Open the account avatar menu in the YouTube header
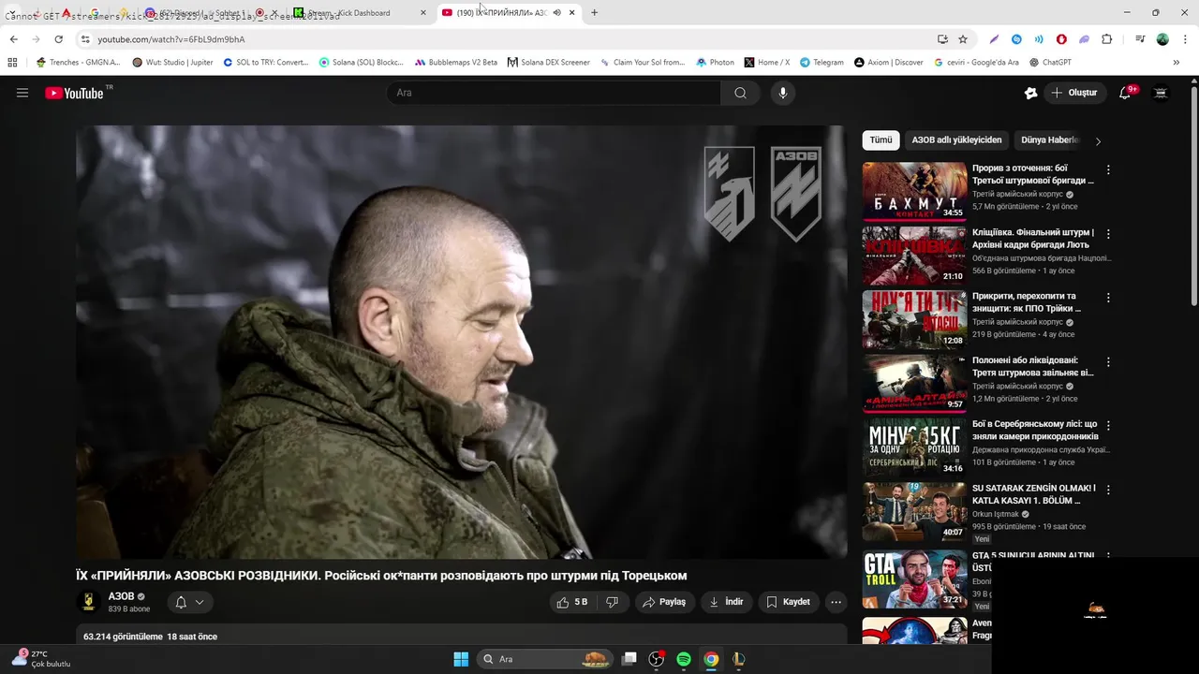 (1161, 93)
